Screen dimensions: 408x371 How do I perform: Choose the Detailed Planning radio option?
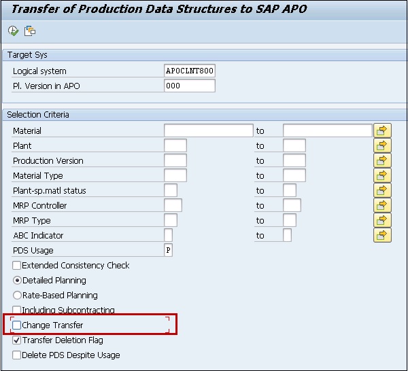point(17,281)
